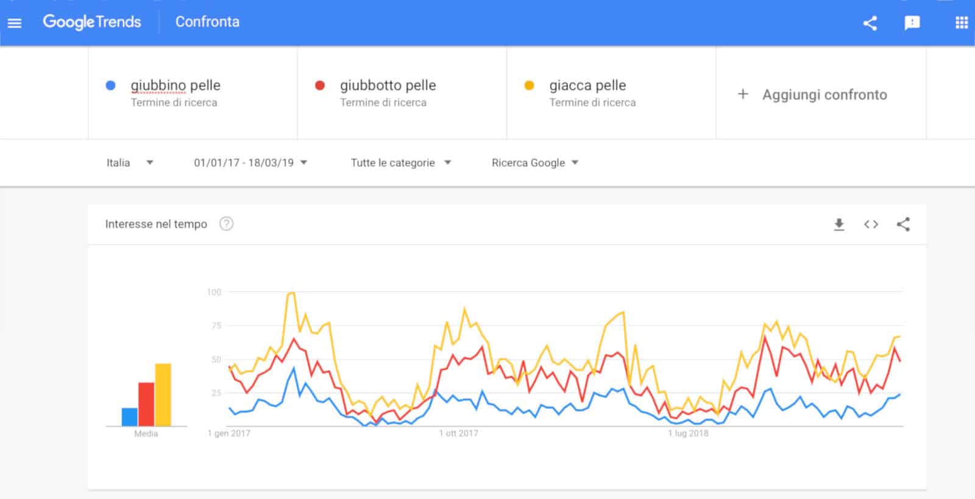The height and width of the screenshot is (499, 975).
Task: Expand the Tutte le categorie dropdown
Action: (x=400, y=162)
